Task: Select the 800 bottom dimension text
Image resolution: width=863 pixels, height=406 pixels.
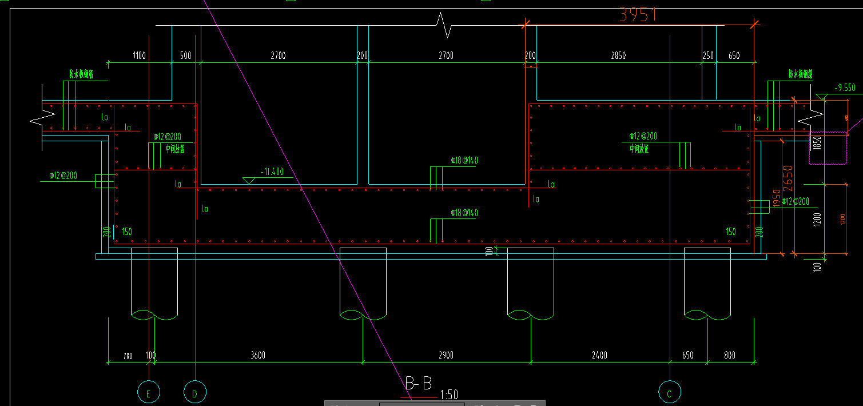Action: tap(730, 355)
